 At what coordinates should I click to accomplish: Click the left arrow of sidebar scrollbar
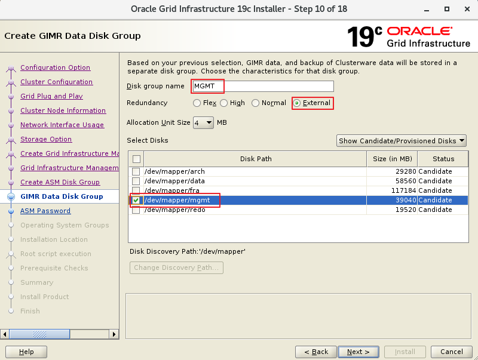[x=5, y=334]
